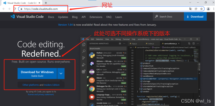Viewport: 215px width, 106px height.
Task: Open the Selection menu in VS Code
Action: (x=100, y=39)
